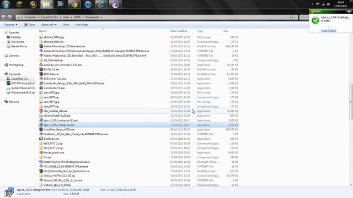Open the Windows Start orb
This screenshot has width=353, height=198.
pos(6,4)
